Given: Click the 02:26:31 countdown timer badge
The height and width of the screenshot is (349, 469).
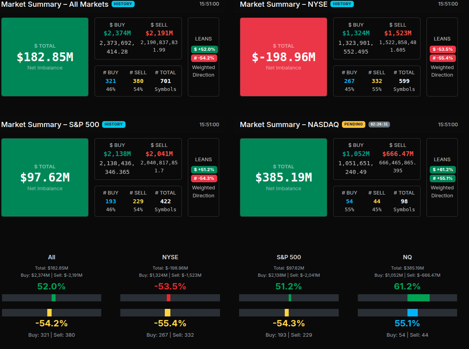Looking at the screenshot, I should tap(379, 124).
